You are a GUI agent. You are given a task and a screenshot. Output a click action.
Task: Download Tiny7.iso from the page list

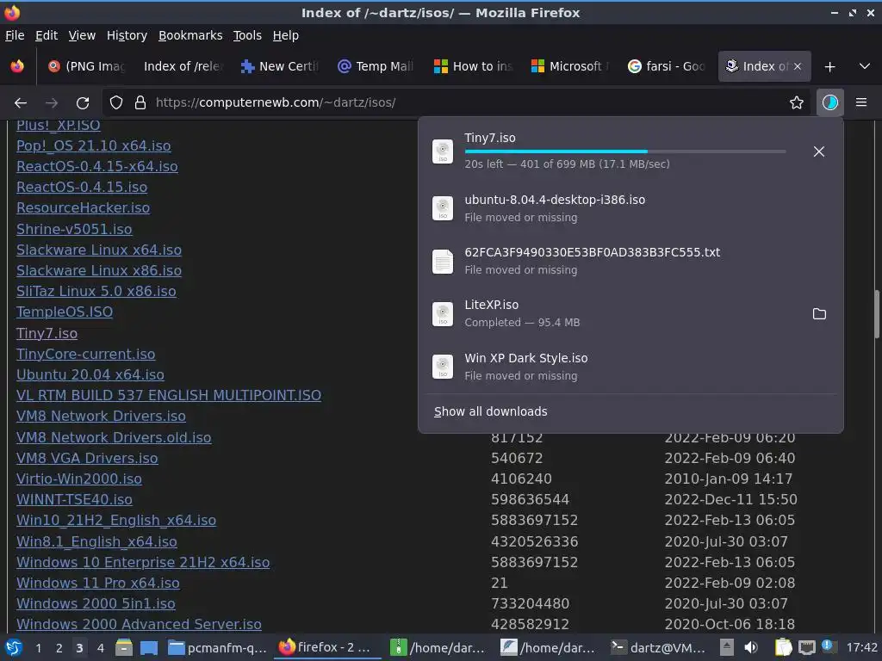tap(47, 333)
